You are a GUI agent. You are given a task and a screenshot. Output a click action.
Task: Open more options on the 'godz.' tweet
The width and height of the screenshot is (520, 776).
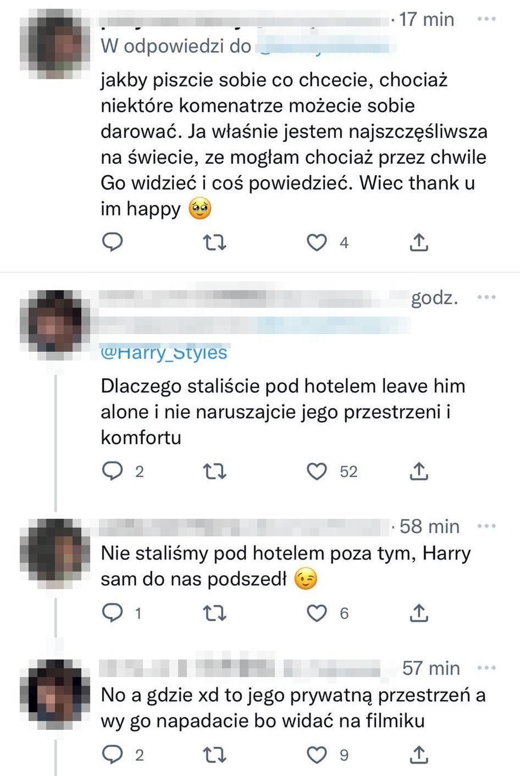[488, 297]
